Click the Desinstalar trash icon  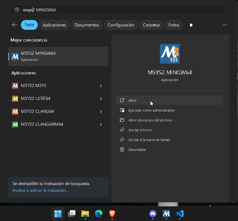[x=122, y=150]
